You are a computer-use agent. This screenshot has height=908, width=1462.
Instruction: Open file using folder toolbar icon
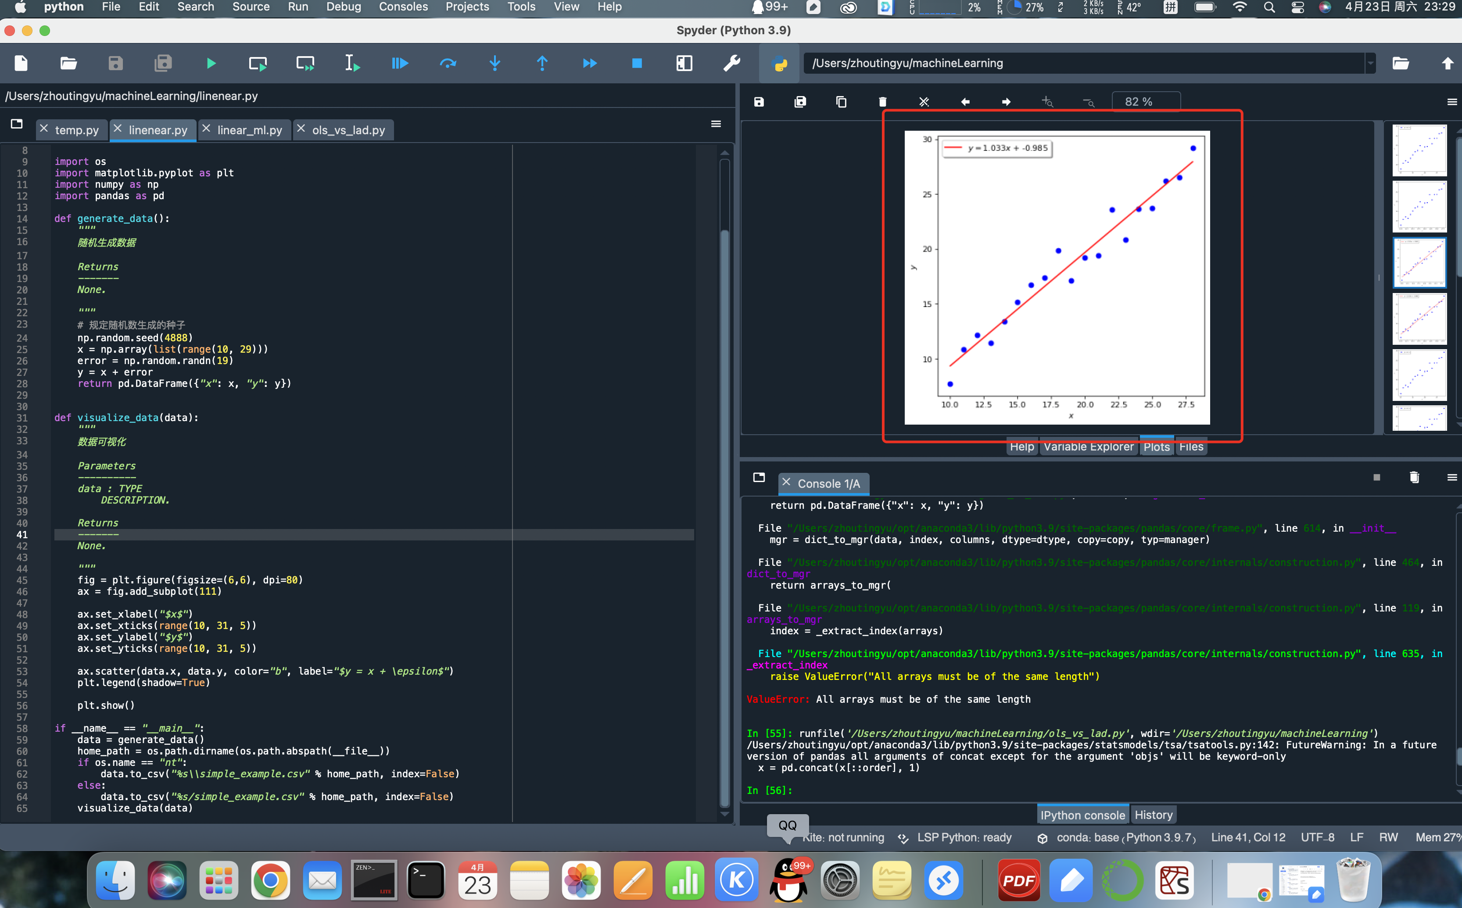[x=68, y=63]
